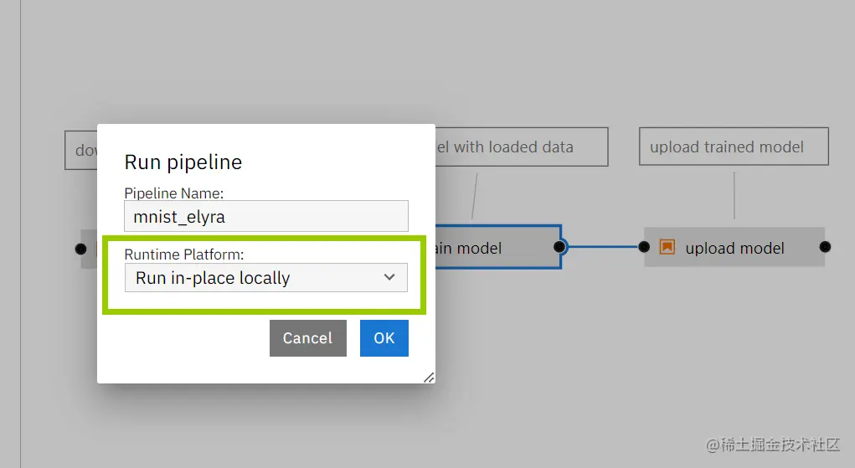
Task: Click the output port of the train model node
Action: pyautogui.click(x=560, y=247)
